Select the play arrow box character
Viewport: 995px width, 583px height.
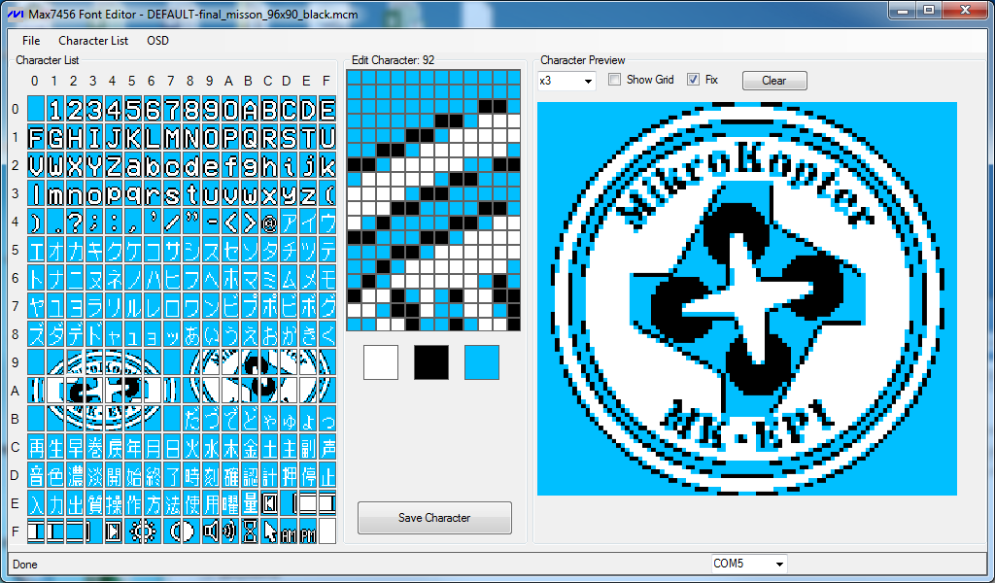pyautogui.click(x=114, y=532)
